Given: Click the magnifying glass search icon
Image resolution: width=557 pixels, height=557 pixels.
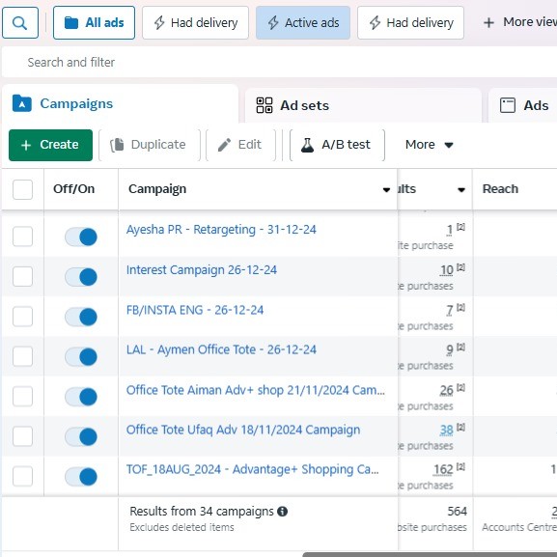Looking at the screenshot, I should (x=20, y=23).
